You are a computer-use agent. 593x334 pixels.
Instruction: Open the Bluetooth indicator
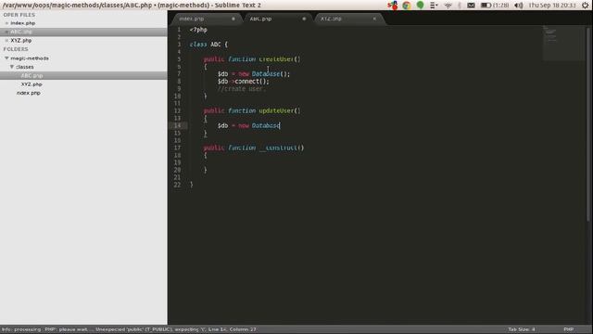460,6
